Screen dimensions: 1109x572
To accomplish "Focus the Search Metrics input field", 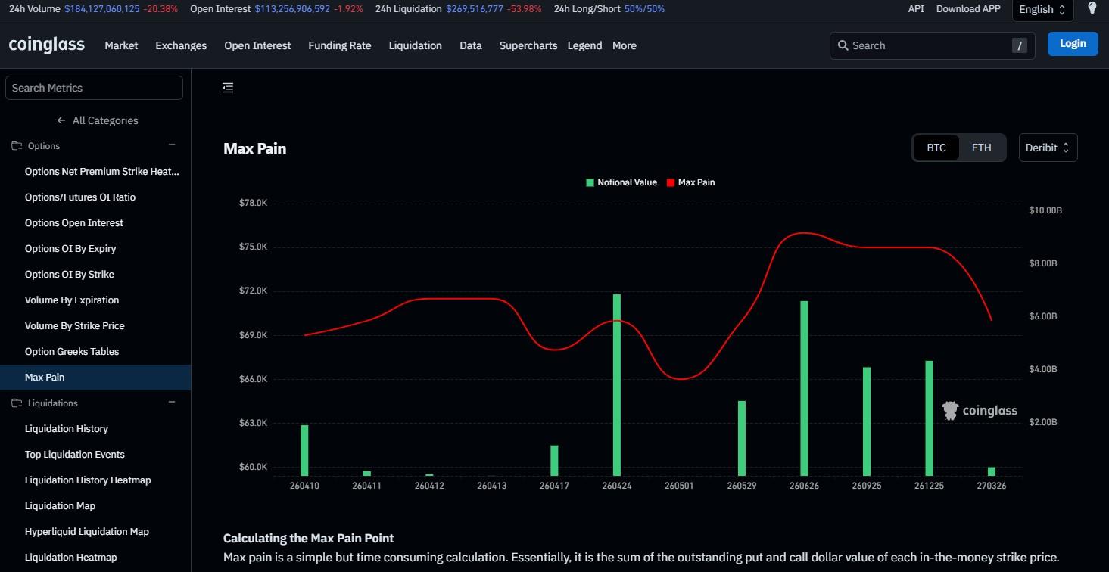I will [x=94, y=88].
